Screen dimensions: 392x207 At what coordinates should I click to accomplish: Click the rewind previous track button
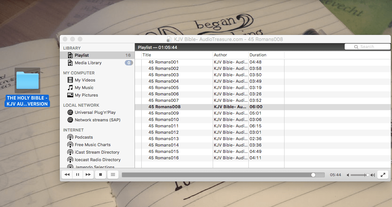tap(67, 175)
